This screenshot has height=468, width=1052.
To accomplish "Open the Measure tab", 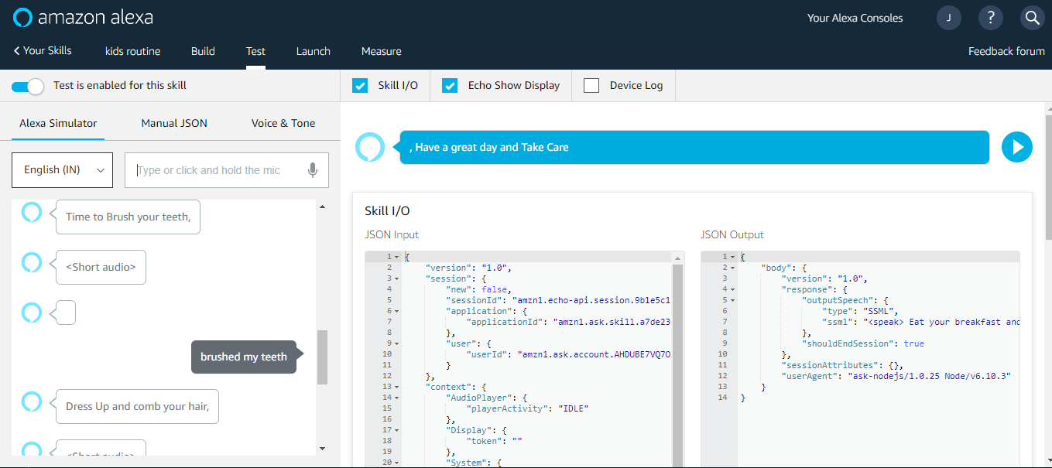I will [382, 51].
